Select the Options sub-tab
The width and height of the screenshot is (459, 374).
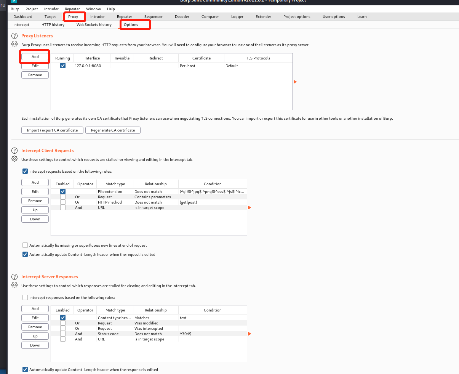(x=131, y=25)
